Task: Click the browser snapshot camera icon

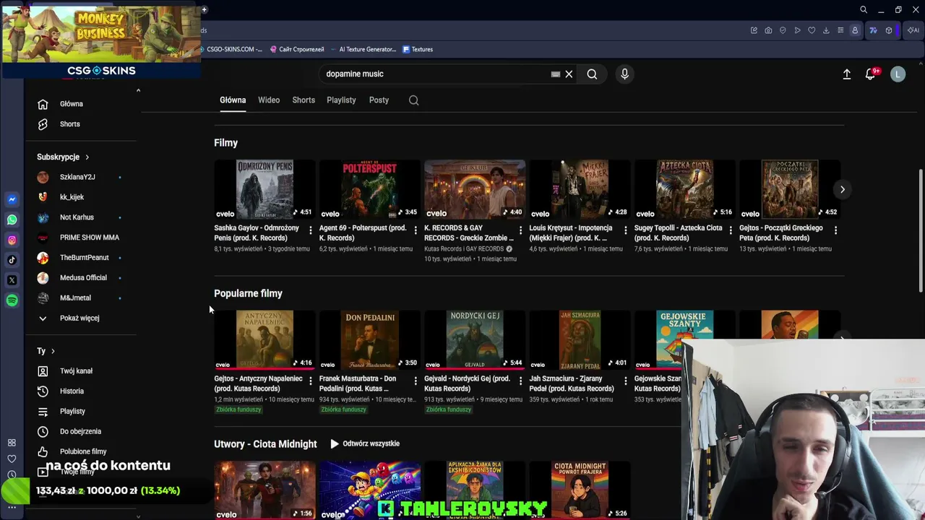Action: (768, 30)
